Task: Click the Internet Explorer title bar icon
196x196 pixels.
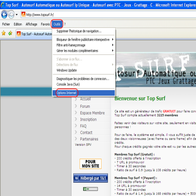Action: [2, 5]
